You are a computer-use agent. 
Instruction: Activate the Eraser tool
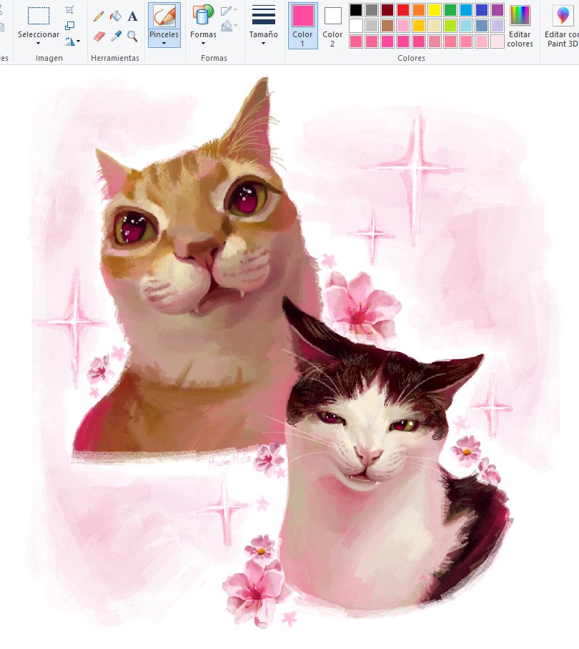(x=99, y=36)
